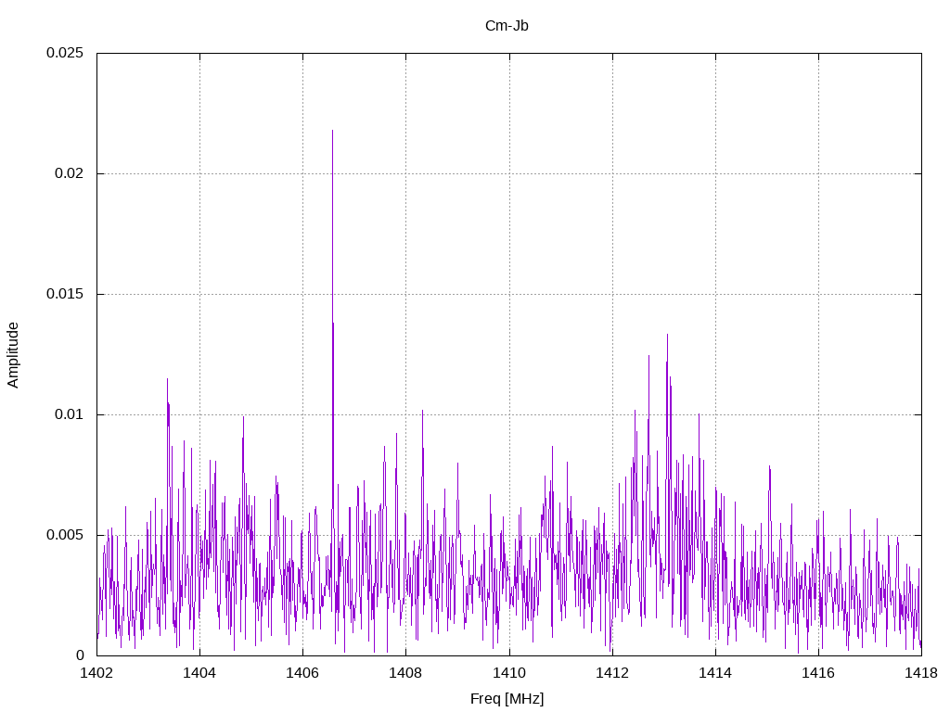The width and height of the screenshot is (950, 712).
Task: Click the y-axis tick label 0.015
Action: tap(65, 294)
